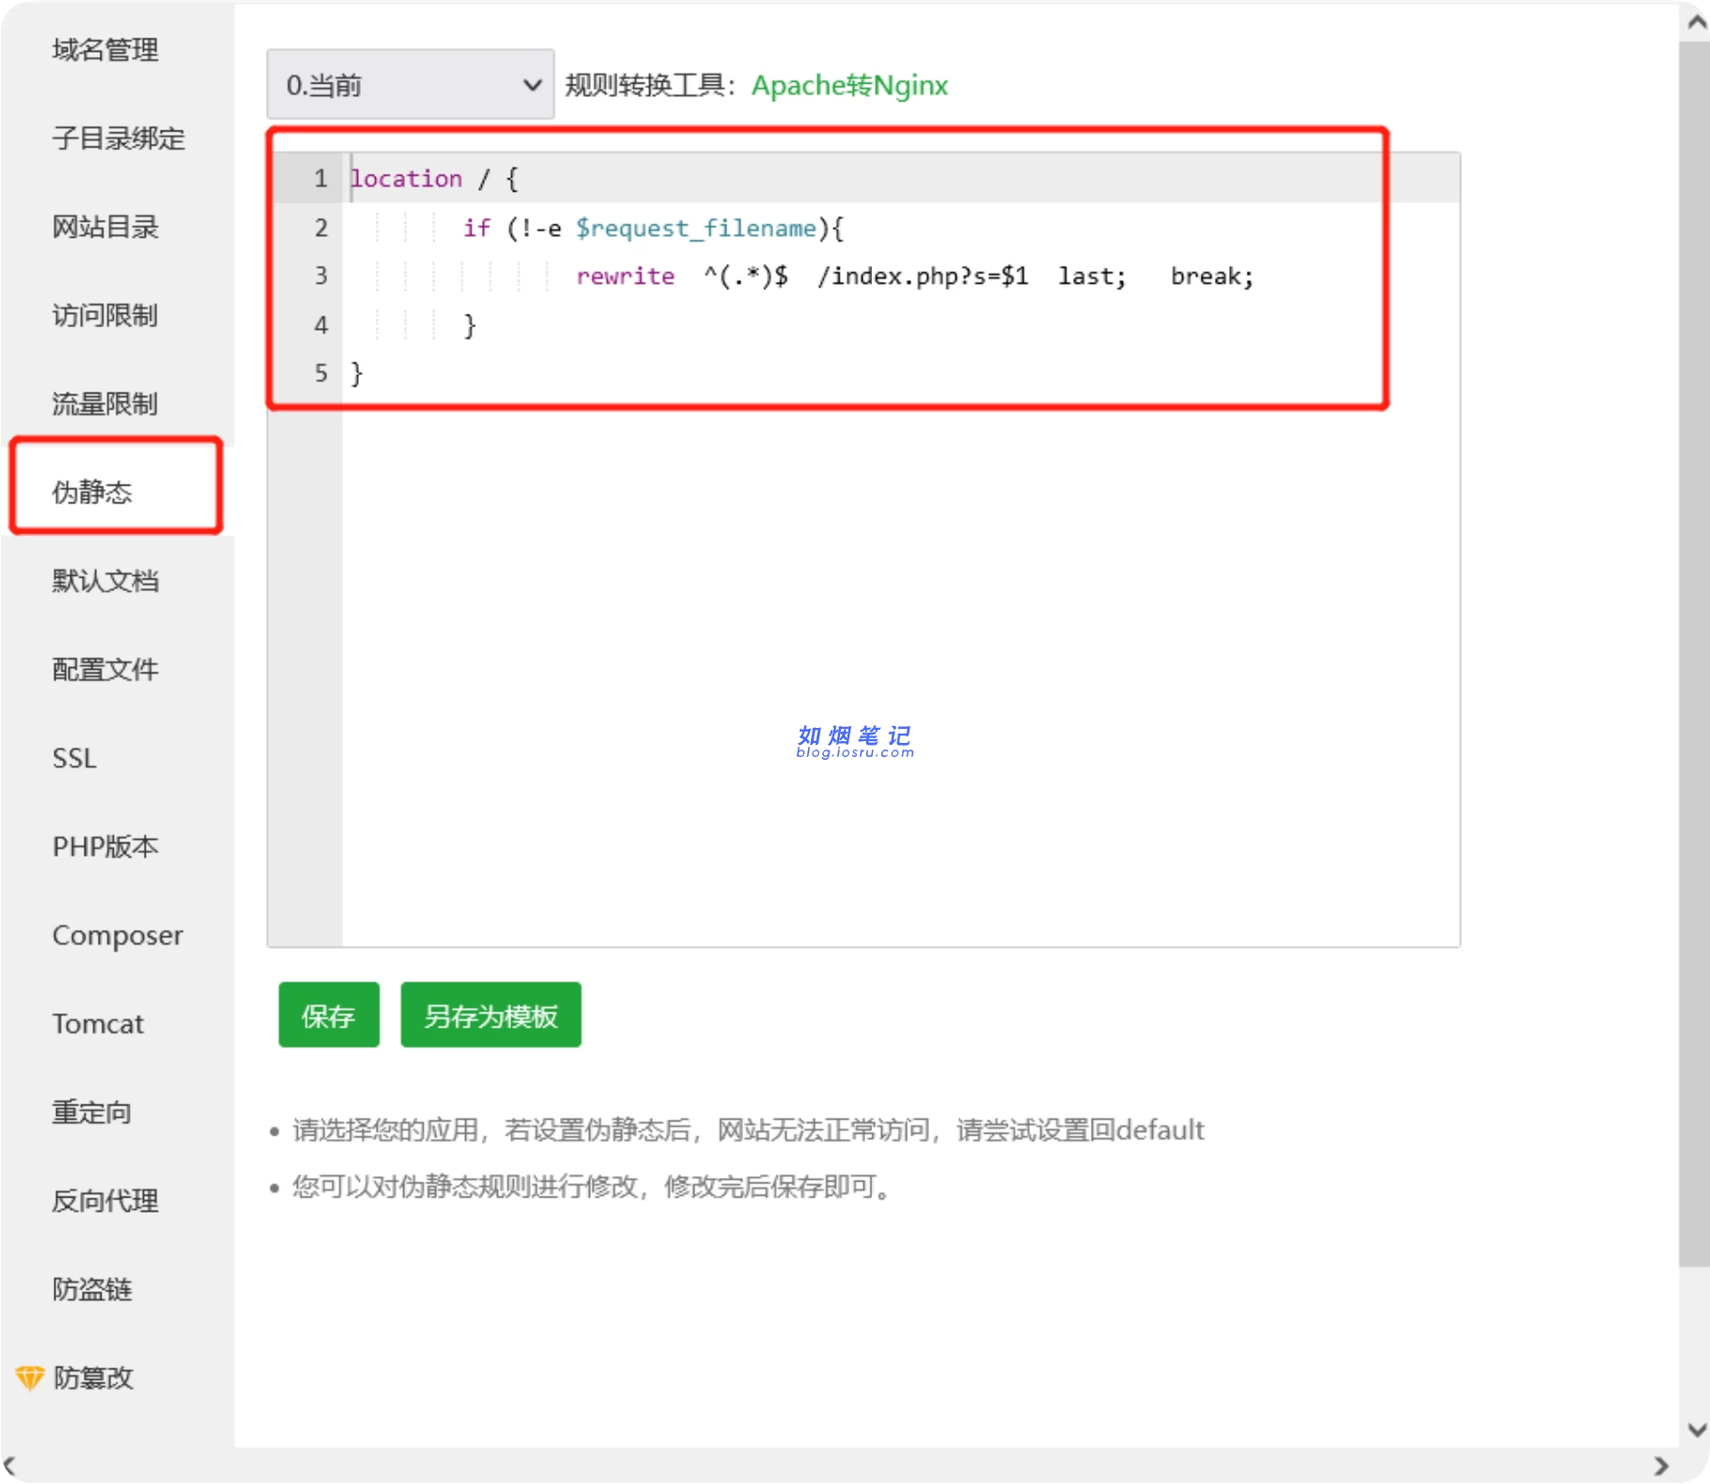Open 防盗链 tab

pos(92,1290)
